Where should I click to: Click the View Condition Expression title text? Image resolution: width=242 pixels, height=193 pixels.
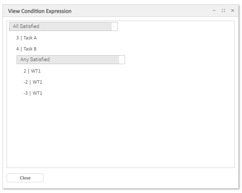click(40, 11)
